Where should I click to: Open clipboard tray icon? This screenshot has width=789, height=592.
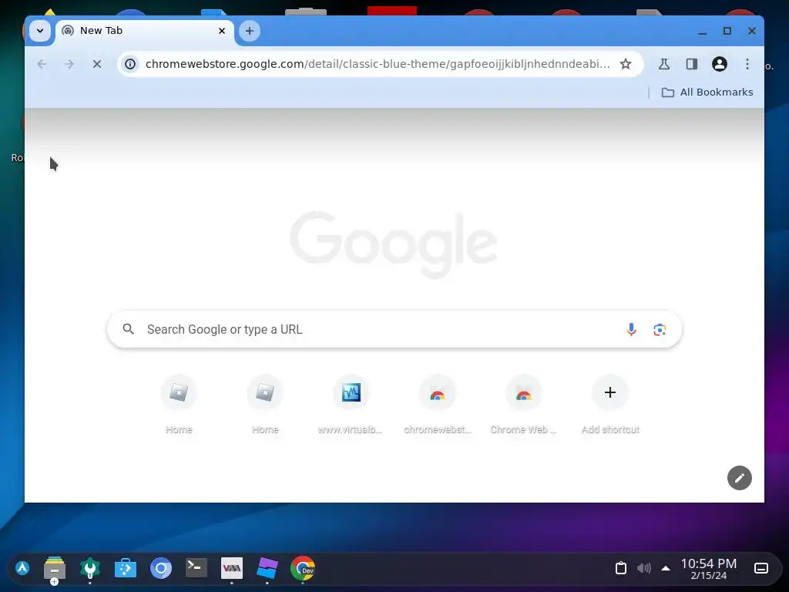pyautogui.click(x=621, y=568)
